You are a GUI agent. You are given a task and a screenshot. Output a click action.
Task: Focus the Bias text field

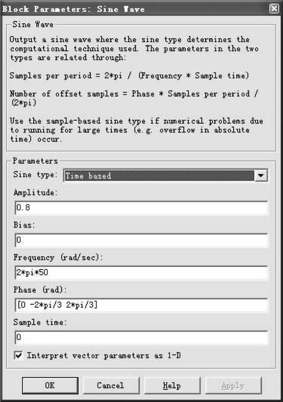[141, 240]
